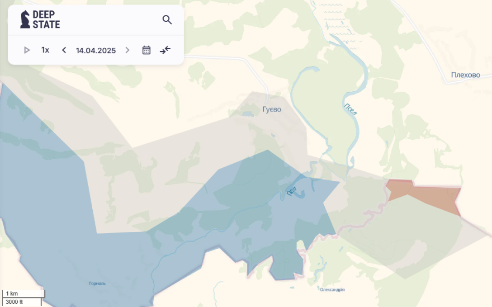Open the calendar date picker icon
Viewport: 492px width, 307px height.
click(147, 50)
